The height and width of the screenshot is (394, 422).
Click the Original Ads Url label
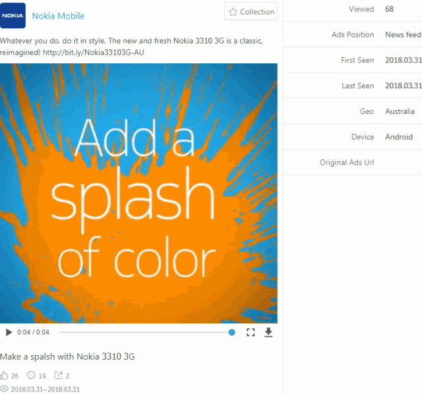click(x=347, y=163)
